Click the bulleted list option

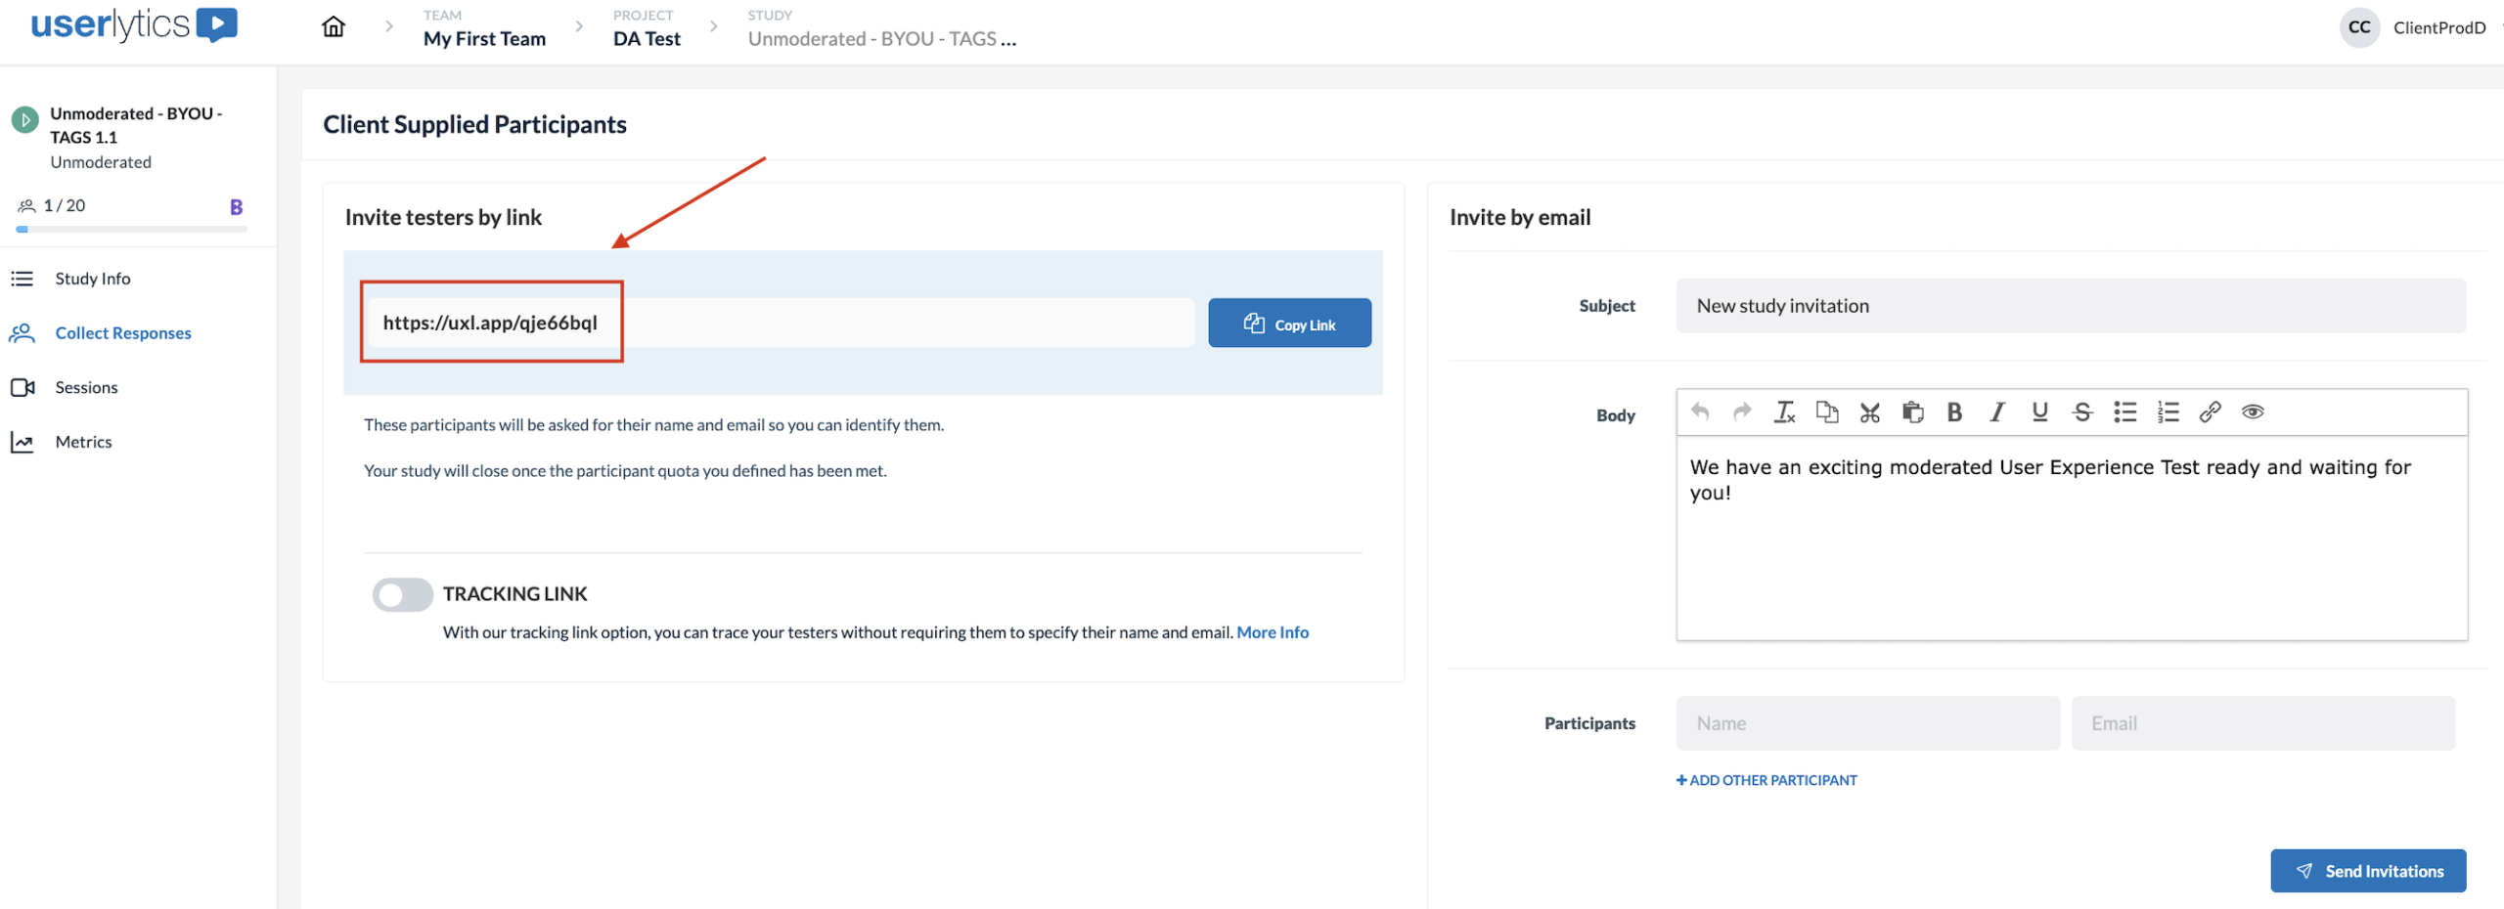point(2124,411)
